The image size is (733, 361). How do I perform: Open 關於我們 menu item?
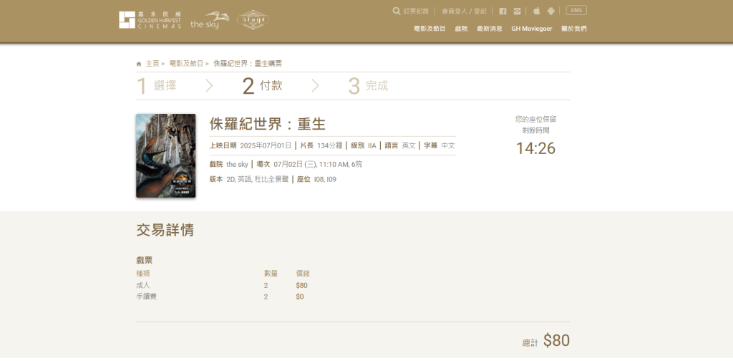click(x=573, y=29)
